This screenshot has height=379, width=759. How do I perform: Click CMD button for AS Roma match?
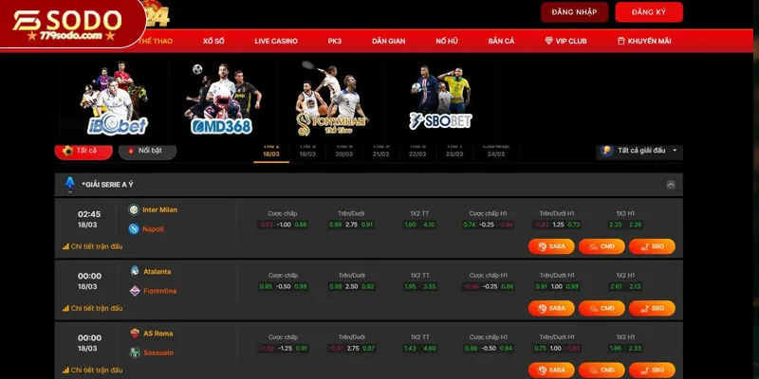point(602,370)
